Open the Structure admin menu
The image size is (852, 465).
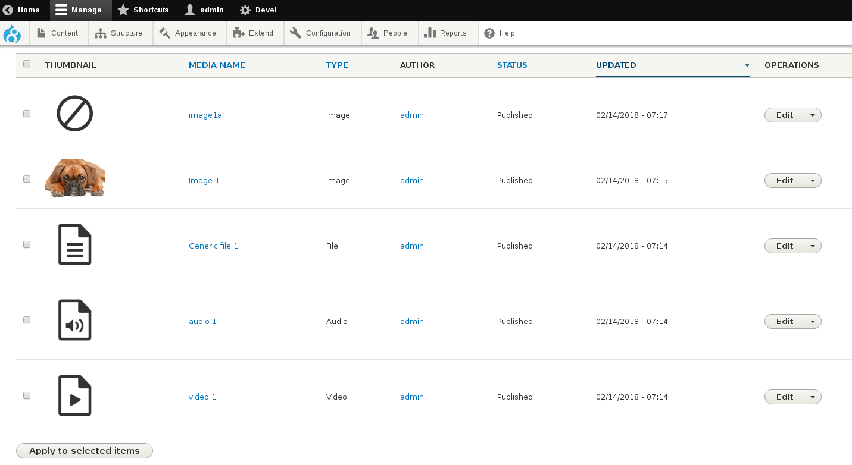pos(120,33)
